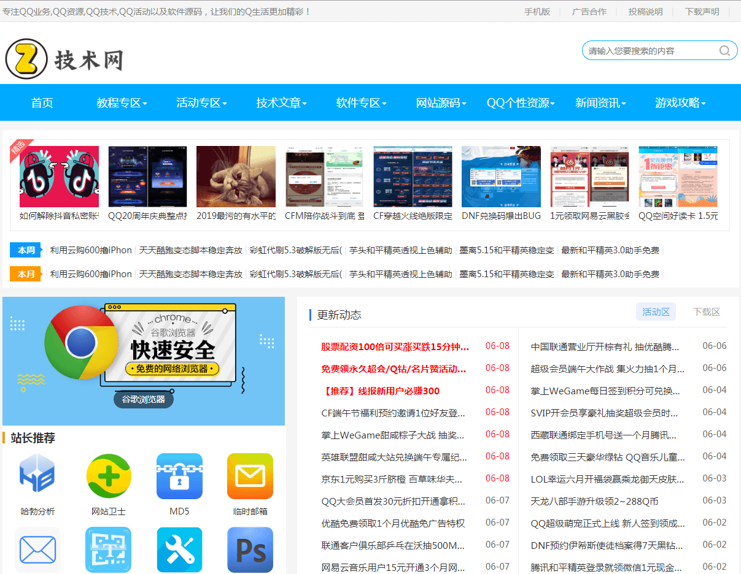The image size is (741, 574).
Task: Select the wrench utilities icon
Action: click(x=179, y=550)
